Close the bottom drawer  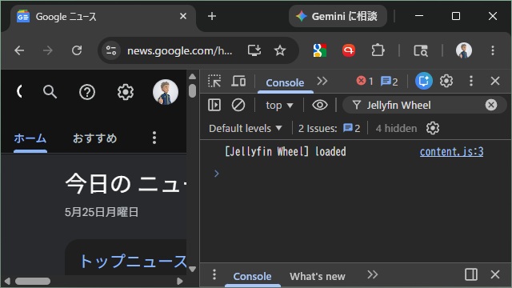point(495,274)
